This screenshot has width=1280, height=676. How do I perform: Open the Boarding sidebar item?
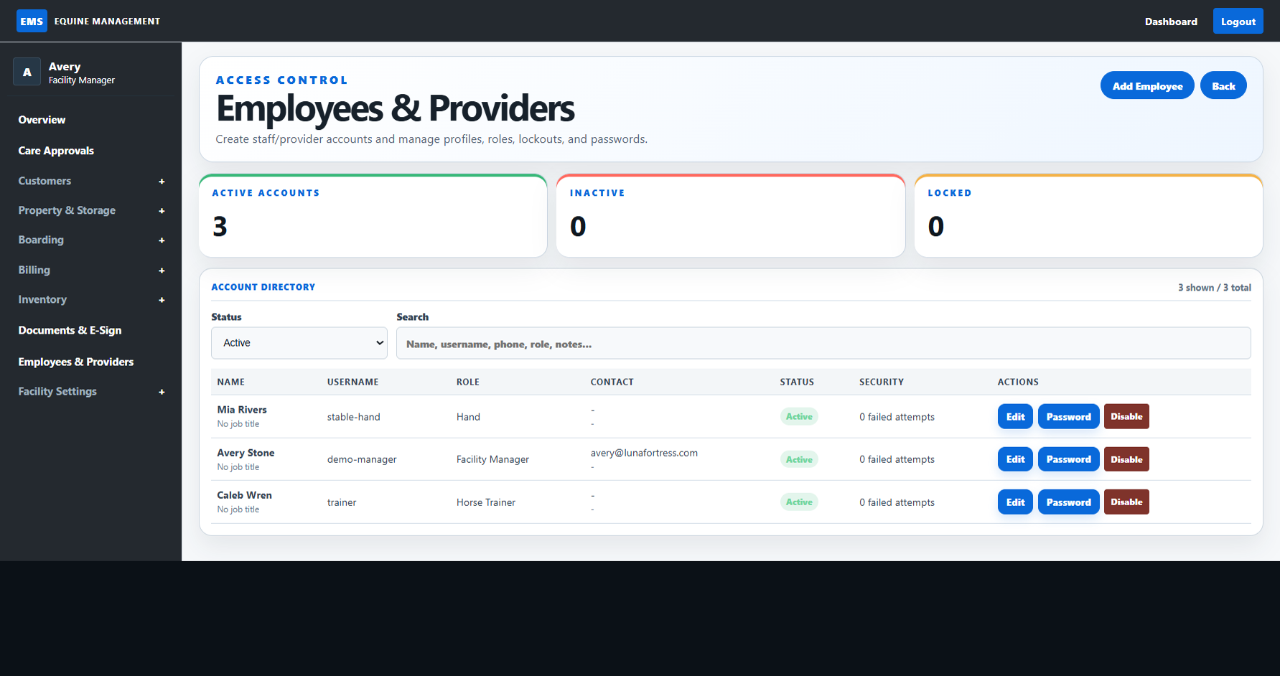tap(41, 240)
